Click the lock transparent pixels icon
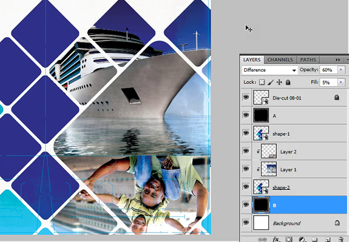 click(x=262, y=82)
